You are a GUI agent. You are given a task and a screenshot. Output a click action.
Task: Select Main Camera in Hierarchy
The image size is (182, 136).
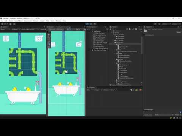[x=100, y=33]
